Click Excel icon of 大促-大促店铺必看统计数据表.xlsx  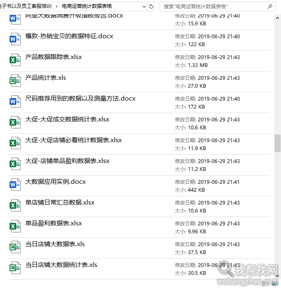(x=15, y=143)
